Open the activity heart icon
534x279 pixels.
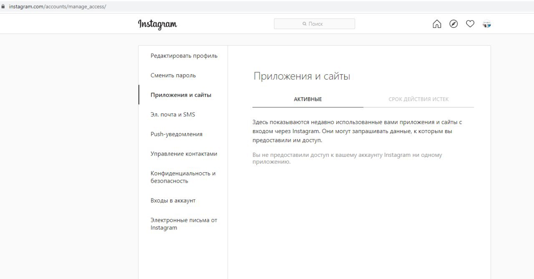point(470,24)
